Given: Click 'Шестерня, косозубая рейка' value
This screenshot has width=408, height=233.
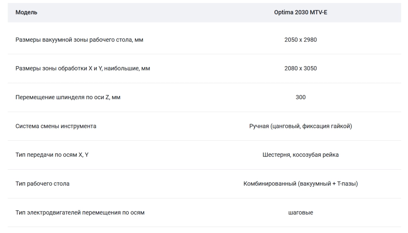Looking at the screenshot, I should (300, 155).
